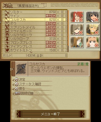Click the mitten icon beside ホワイトミトン
The image size is (101, 122).
pos(7,50)
